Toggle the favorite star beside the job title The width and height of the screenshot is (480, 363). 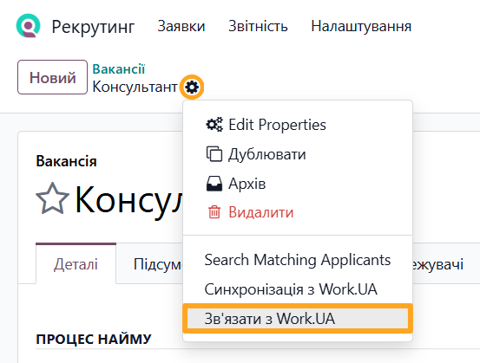point(52,198)
